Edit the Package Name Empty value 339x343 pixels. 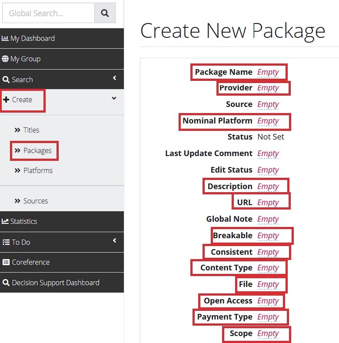point(268,72)
